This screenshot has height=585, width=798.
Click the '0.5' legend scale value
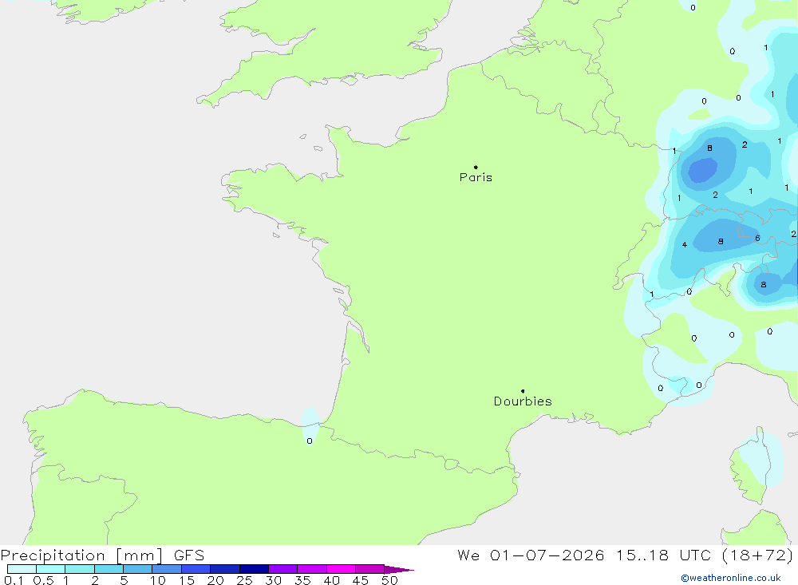click(x=43, y=580)
